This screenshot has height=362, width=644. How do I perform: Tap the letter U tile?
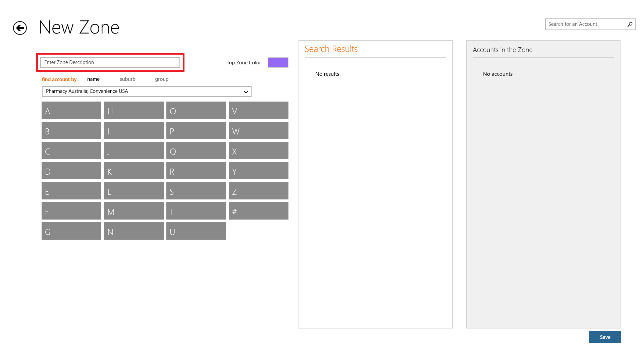tap(196, 231)
